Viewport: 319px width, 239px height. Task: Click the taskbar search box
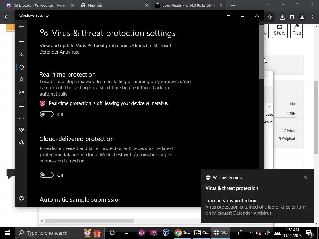click(60, 233)
